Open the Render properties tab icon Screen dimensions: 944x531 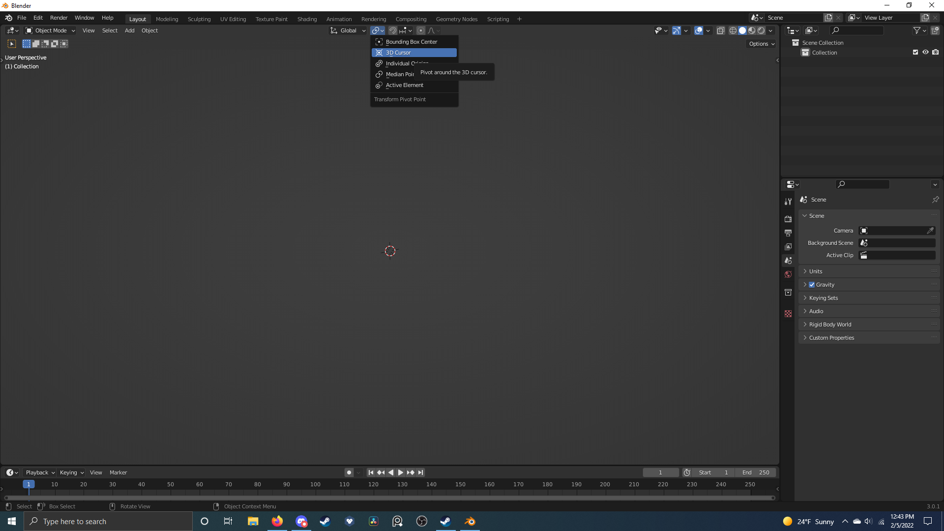tap(788, 219)
